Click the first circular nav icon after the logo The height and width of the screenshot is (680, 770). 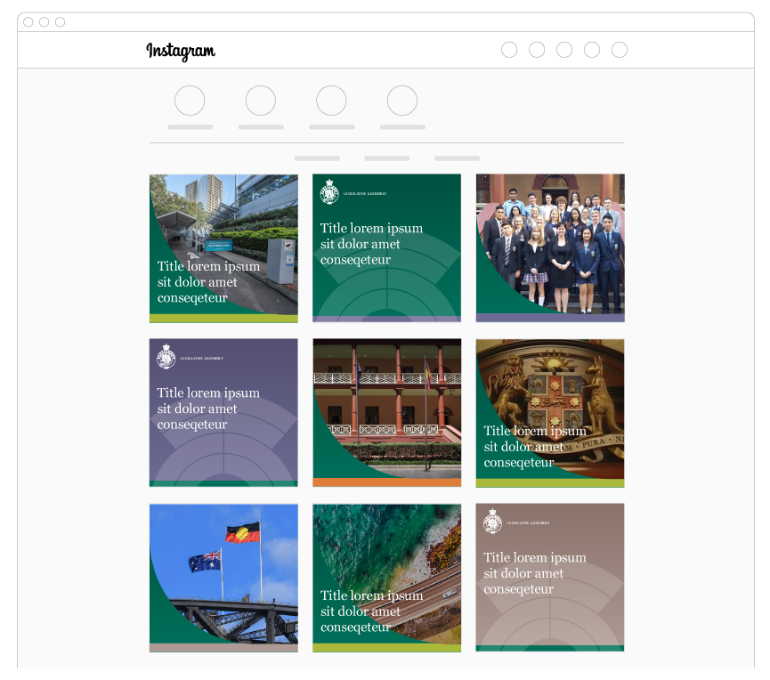(x=509, y=50)
